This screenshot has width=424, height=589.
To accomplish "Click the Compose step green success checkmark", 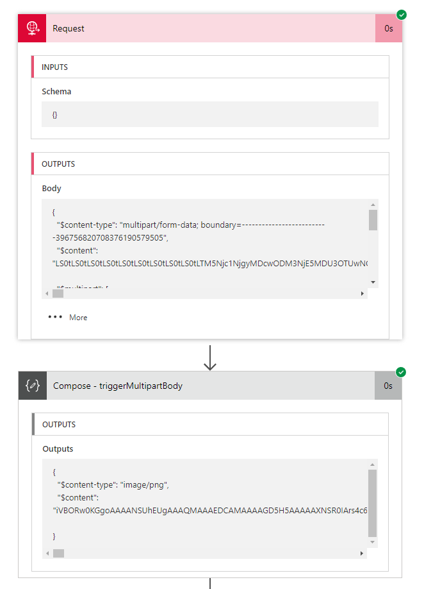I will pos(402,372).
